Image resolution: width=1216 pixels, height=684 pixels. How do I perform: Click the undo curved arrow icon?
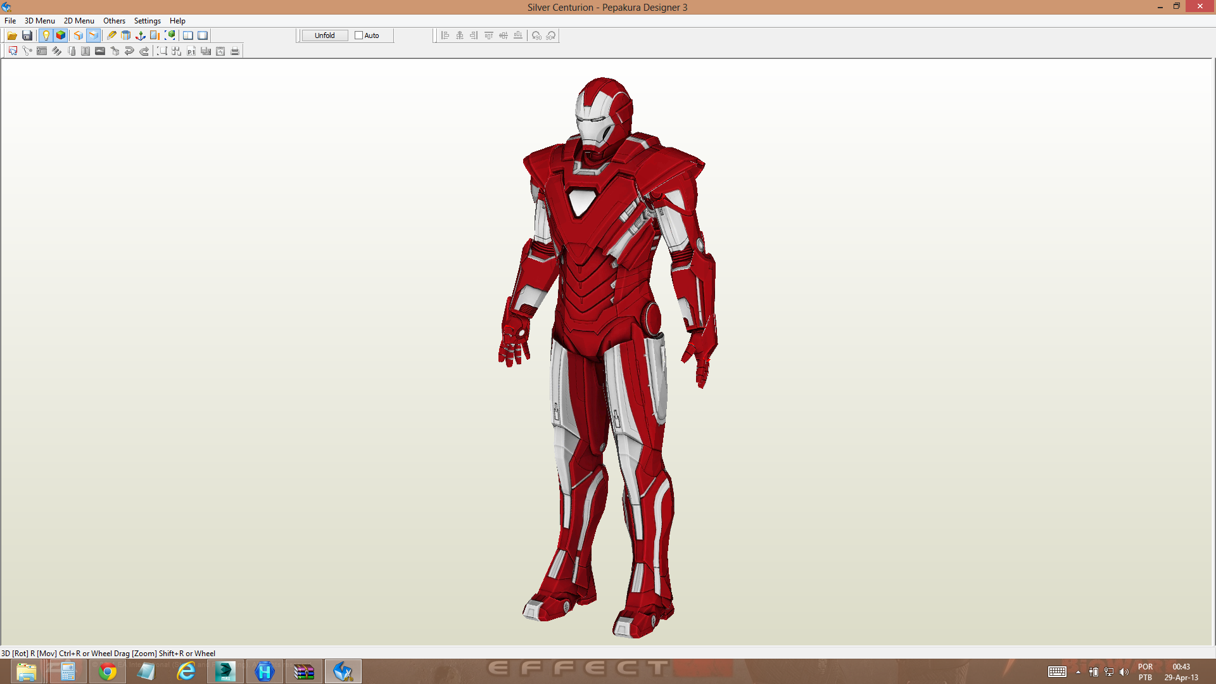(129, 51)
